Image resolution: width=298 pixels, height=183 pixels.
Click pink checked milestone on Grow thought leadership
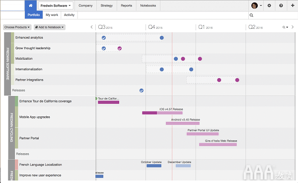[119, 48]
